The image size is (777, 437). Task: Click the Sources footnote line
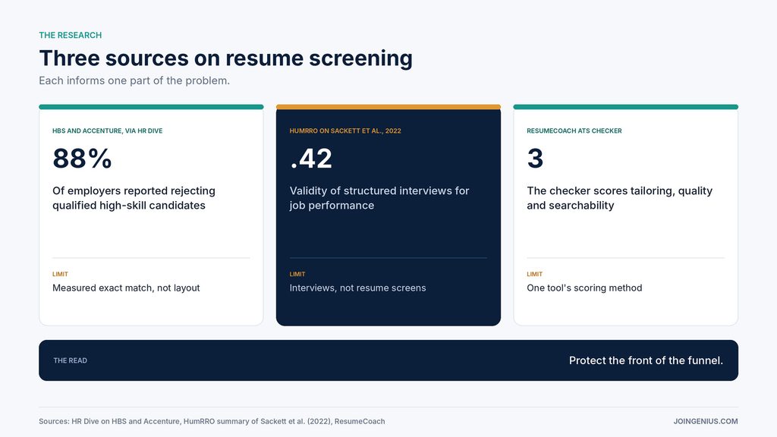[212, 422]
